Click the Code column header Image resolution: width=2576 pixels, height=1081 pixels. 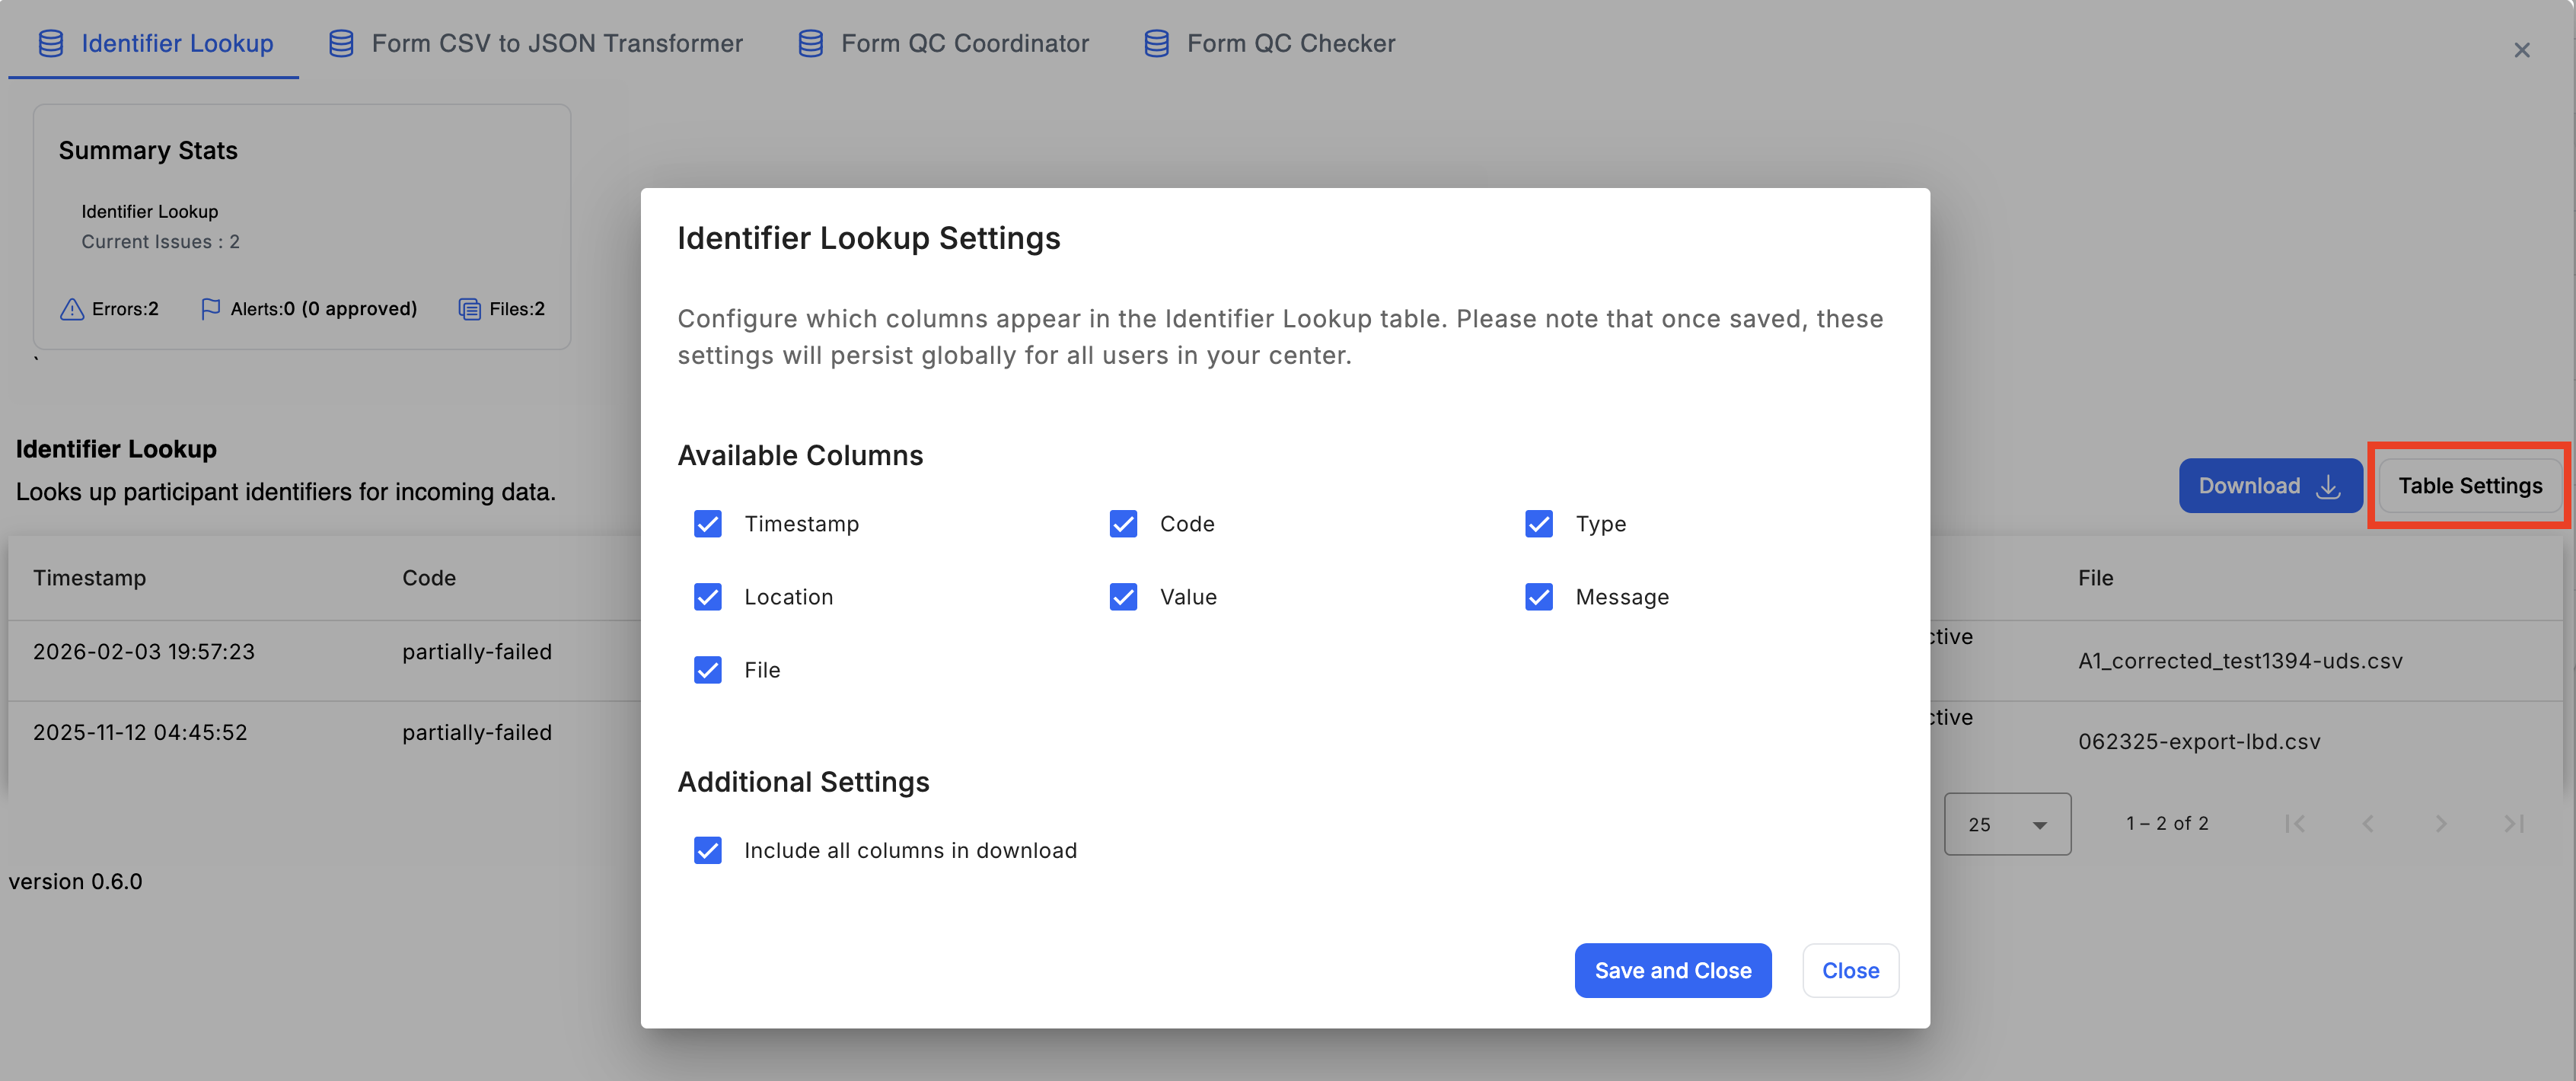coord(429,578)
